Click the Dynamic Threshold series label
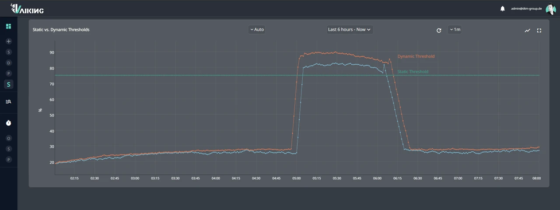560x210 pixels. tap(416, 56)
